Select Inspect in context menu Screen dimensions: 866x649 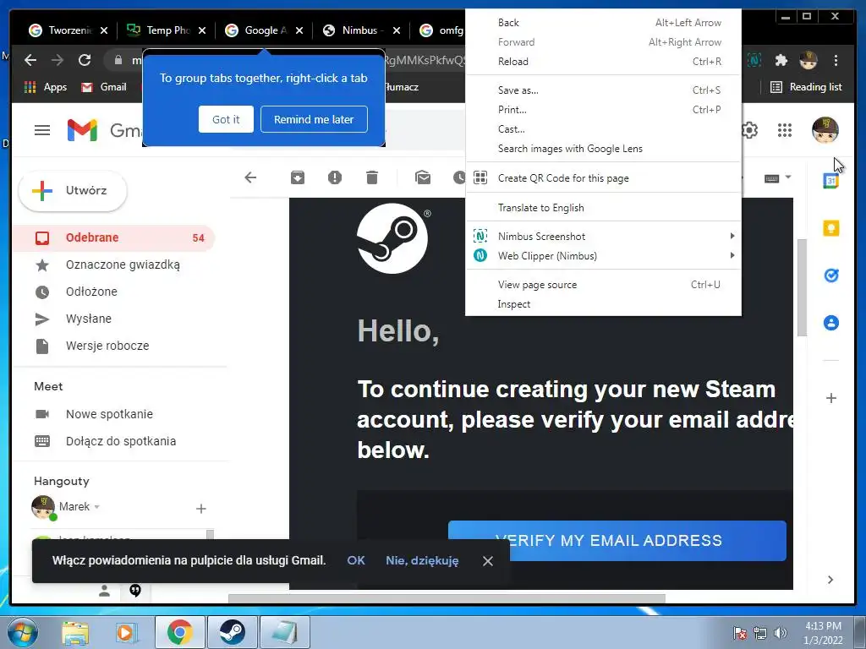tap(603, 304)
